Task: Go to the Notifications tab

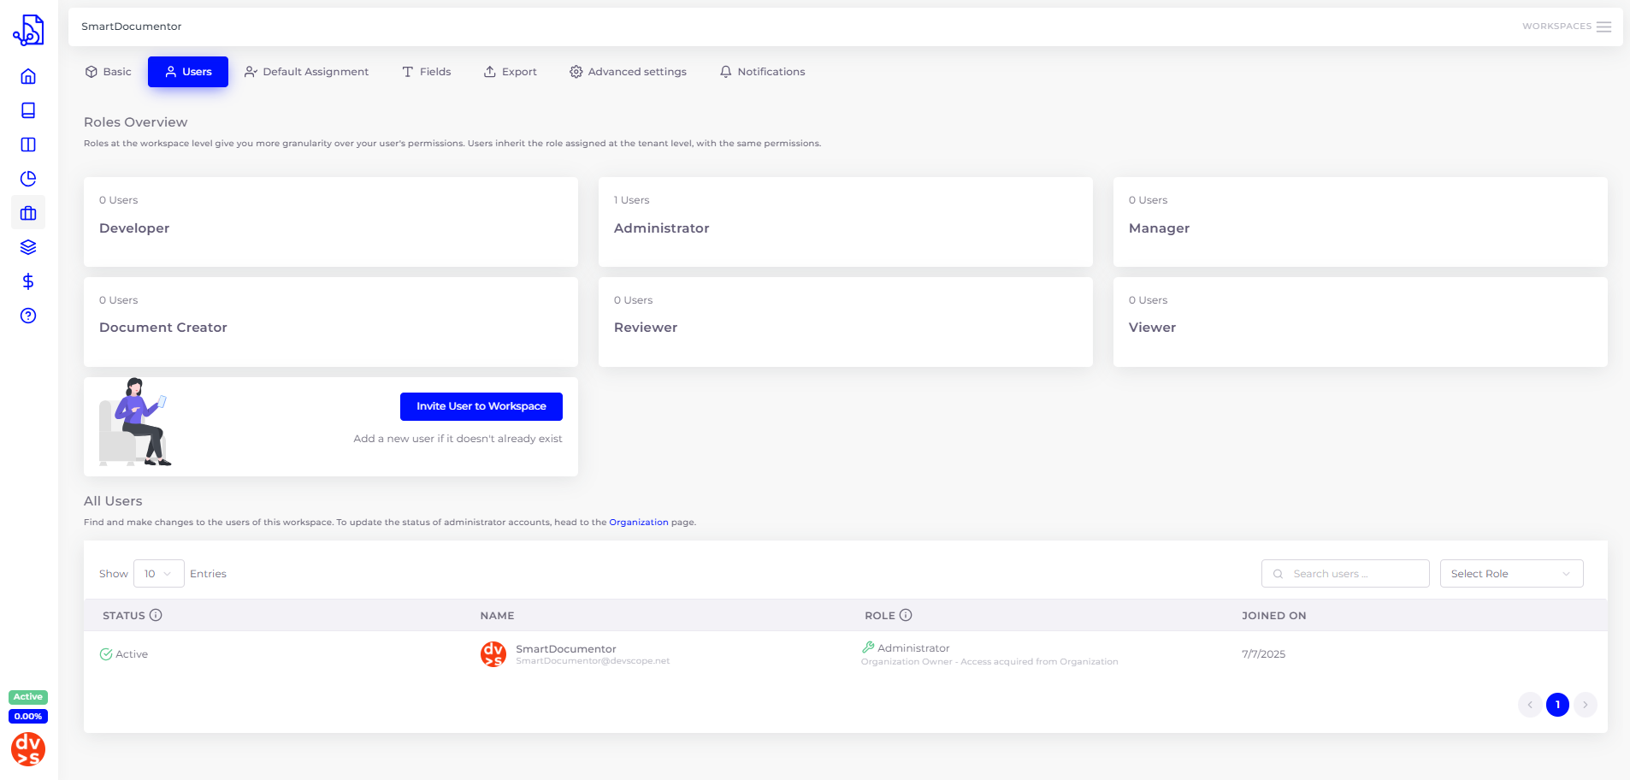Action: pos(762,72)
